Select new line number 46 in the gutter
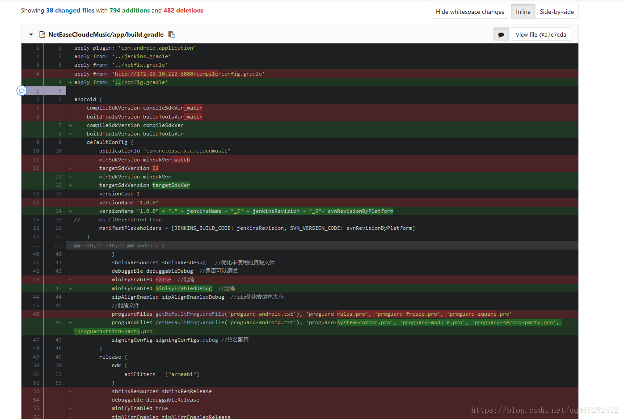 pos(59,322)
